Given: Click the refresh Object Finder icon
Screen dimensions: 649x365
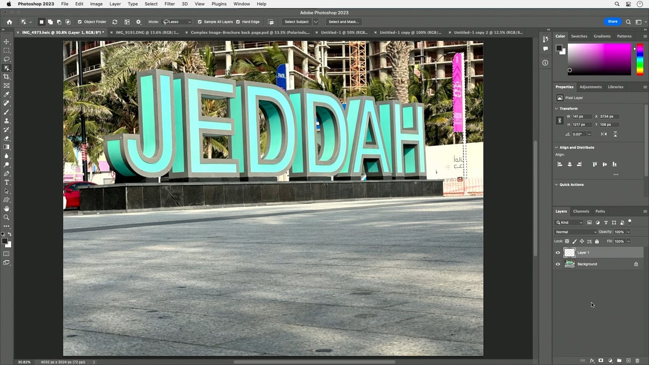Looking at the screenshot, I should coord(115,22).
